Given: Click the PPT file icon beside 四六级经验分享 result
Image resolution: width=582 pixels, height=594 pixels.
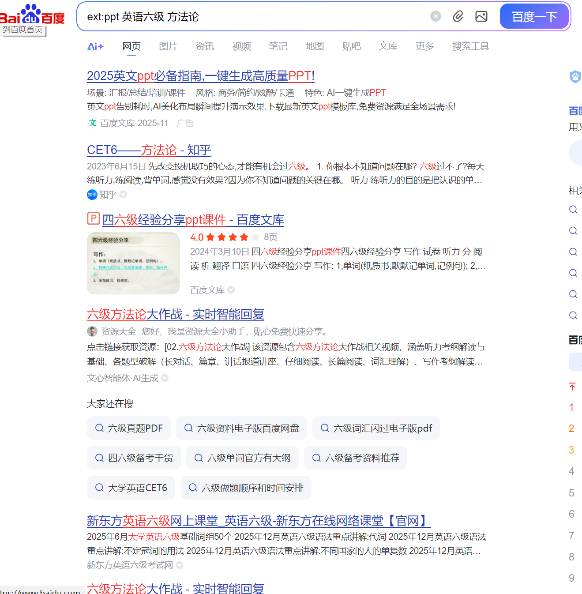Looking at the screenshot, I should tap(93, 219).
